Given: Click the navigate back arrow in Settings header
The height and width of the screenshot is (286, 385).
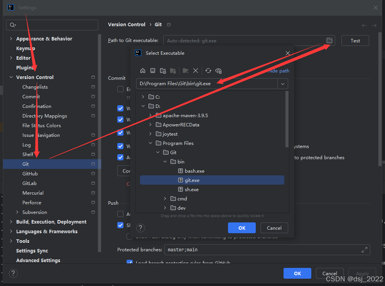Looking at the screenshot, I should (364, 25).
